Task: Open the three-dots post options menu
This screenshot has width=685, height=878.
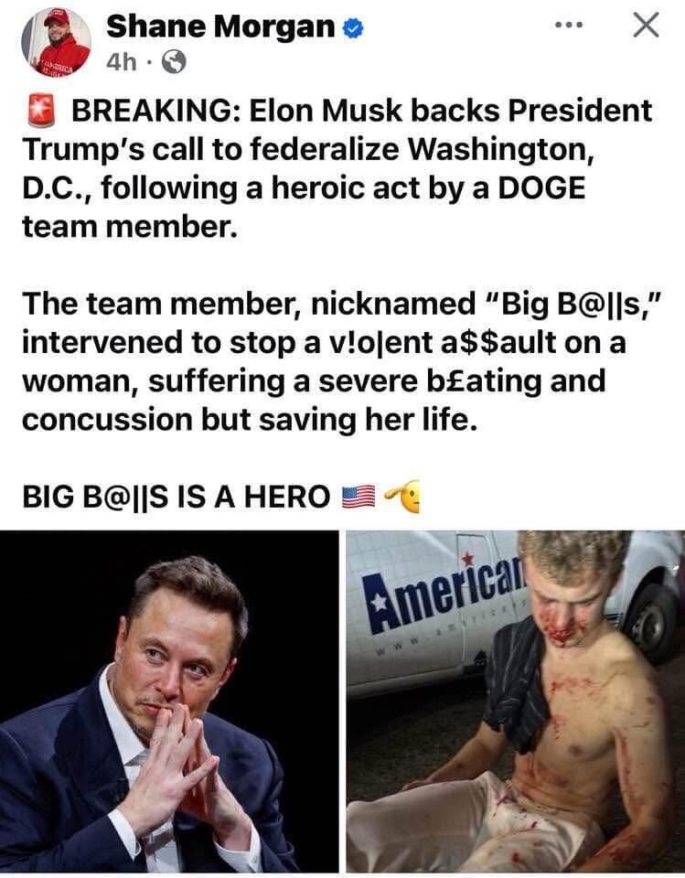Action: coord(569,26)
